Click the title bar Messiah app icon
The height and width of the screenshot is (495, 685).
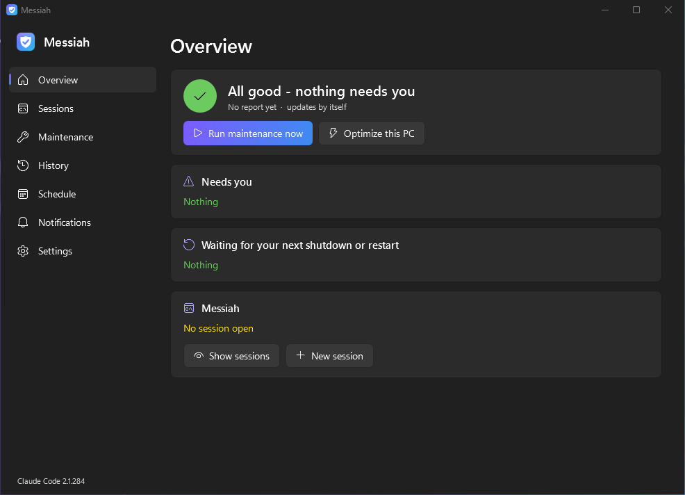(x=12, y=10)
